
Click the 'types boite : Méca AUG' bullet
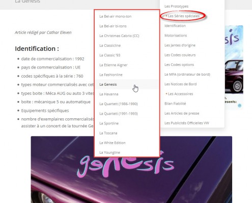[58, 93]
